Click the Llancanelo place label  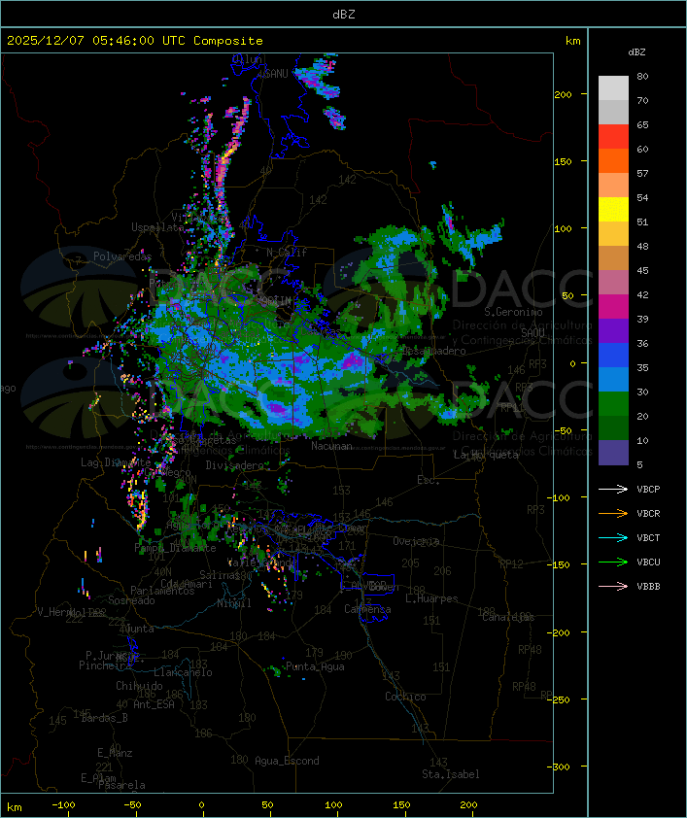coord(183,672)
